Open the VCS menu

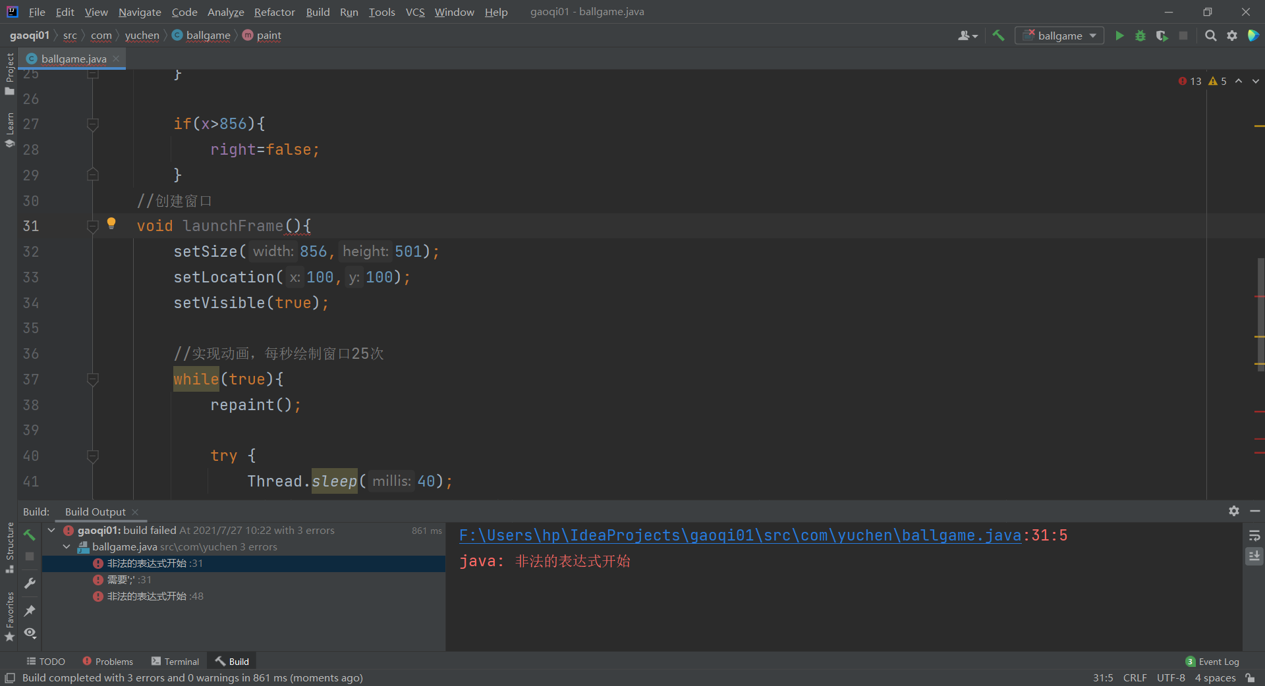pos(414,12)
